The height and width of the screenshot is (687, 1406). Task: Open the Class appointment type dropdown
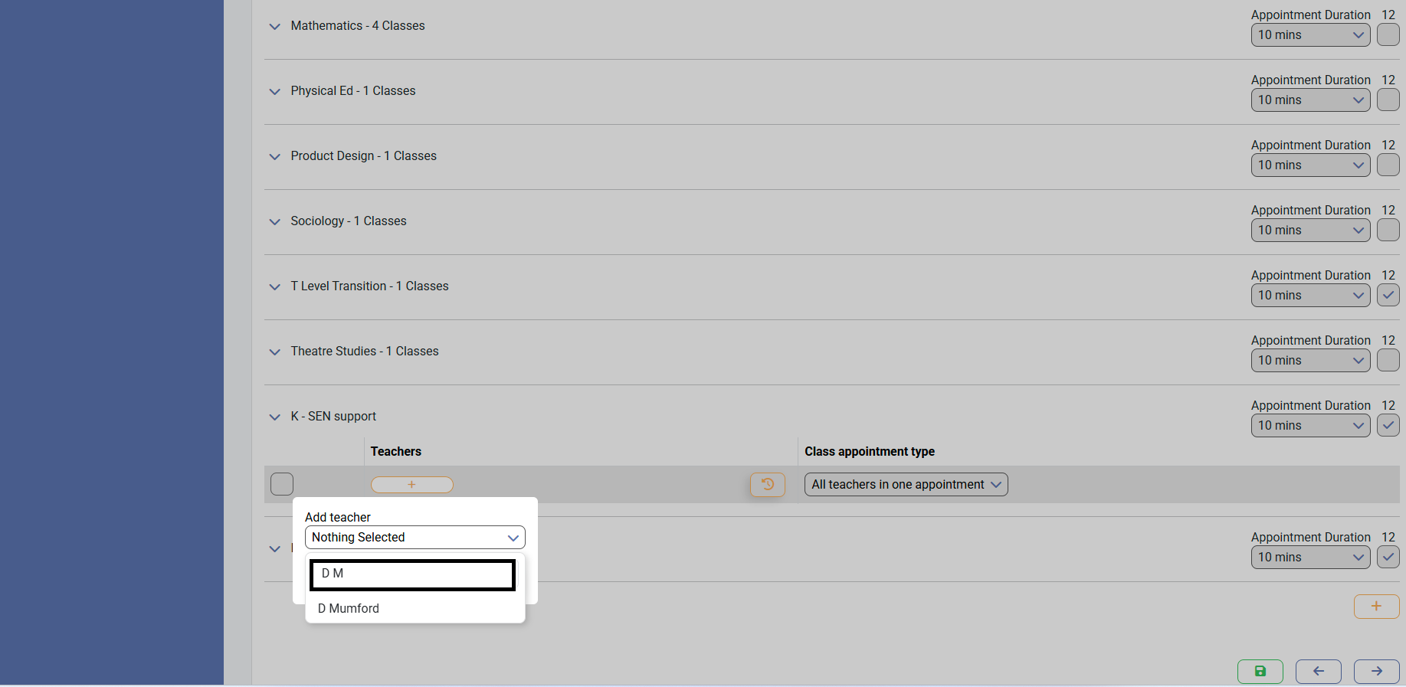[x=906, y=484]
